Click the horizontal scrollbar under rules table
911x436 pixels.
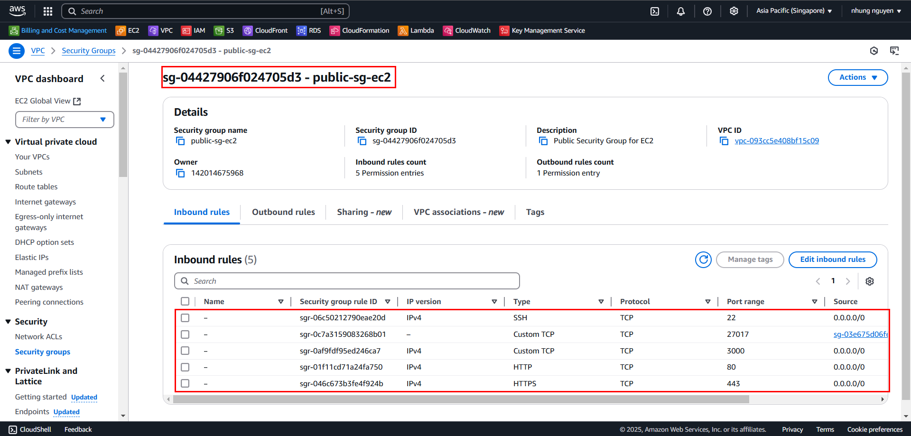click(x=461, y=399)
